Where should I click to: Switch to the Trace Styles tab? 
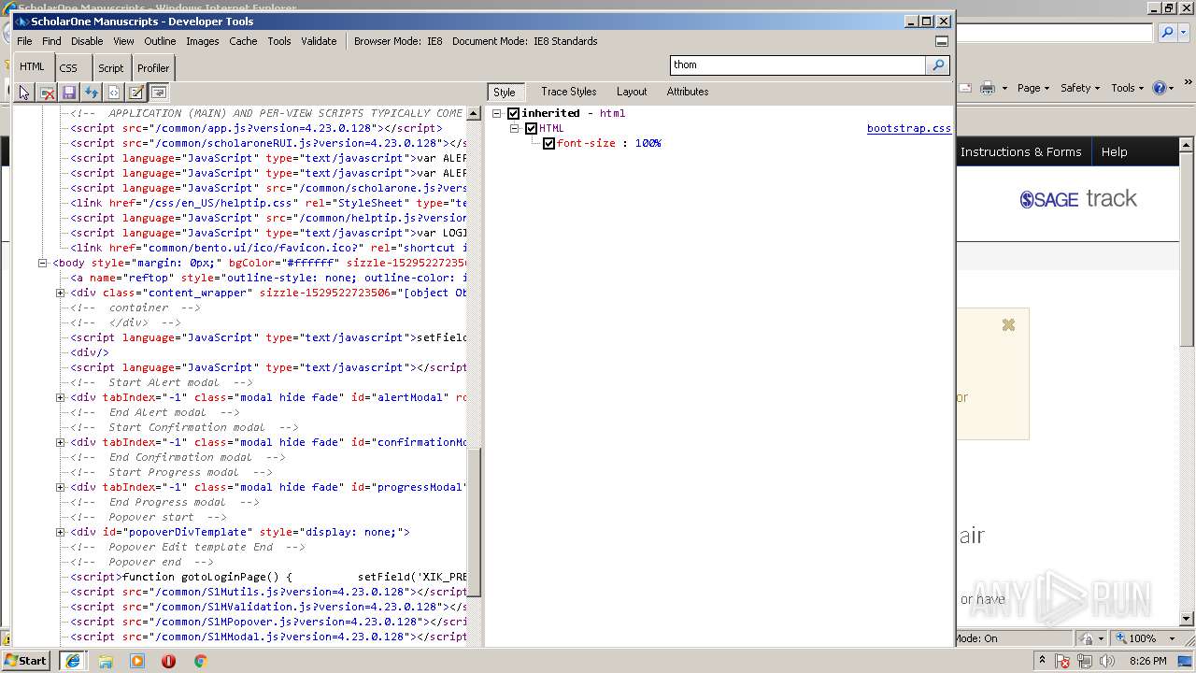pos(568,92)
